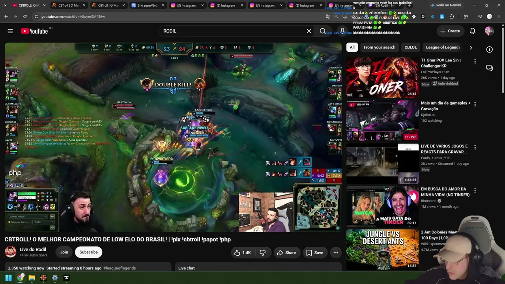
Task: Open the YouTube guide hamburger menu
Action: point(10,31)
